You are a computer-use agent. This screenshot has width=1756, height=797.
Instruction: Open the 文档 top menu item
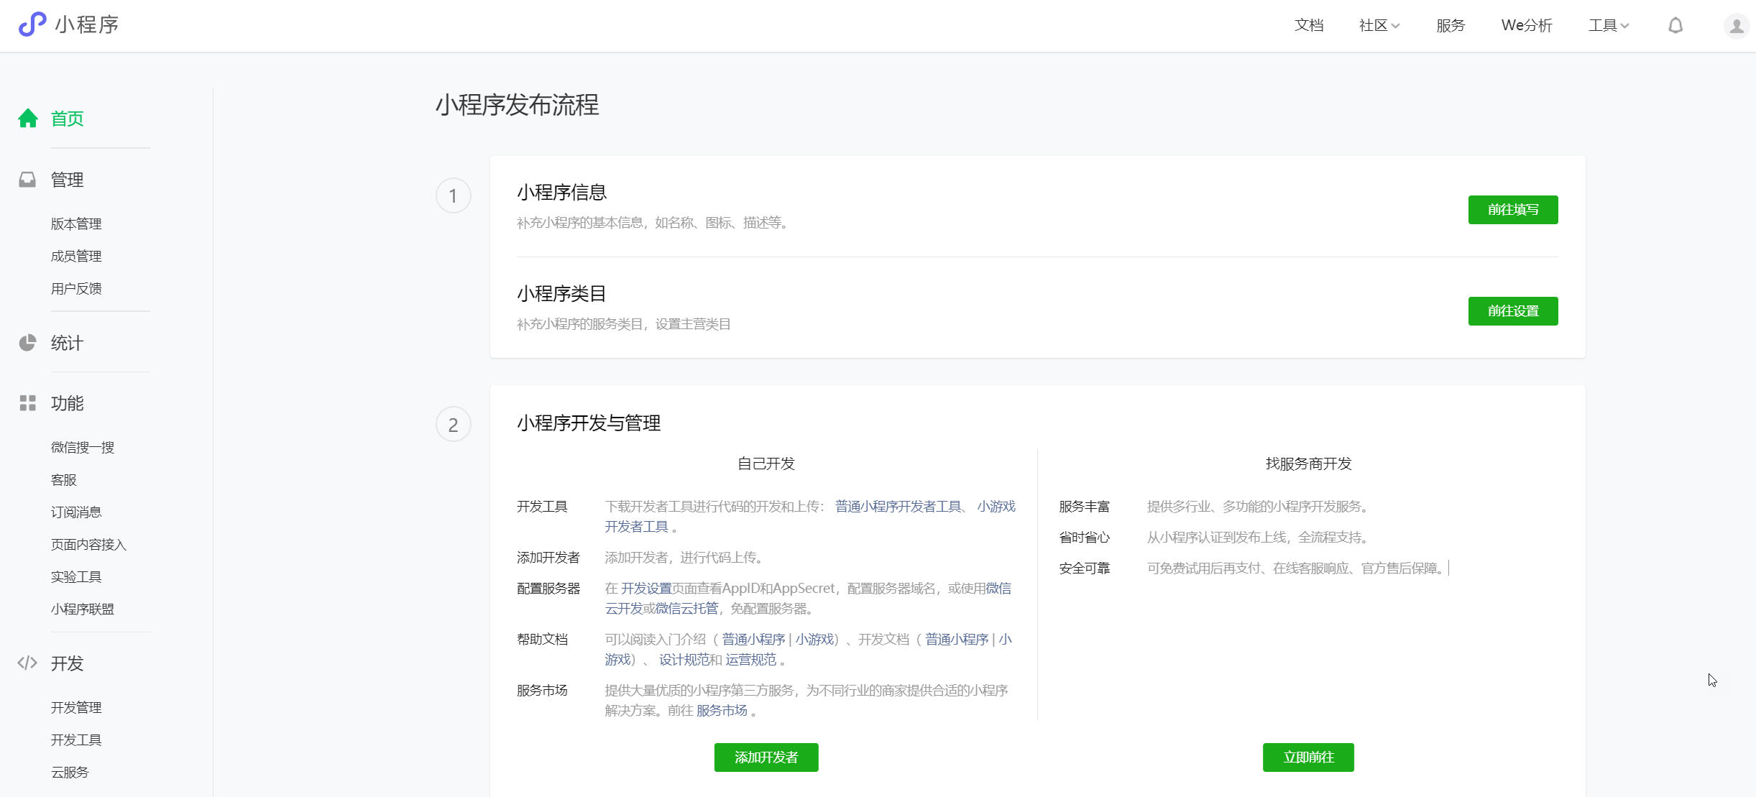tap(1308, 26)
